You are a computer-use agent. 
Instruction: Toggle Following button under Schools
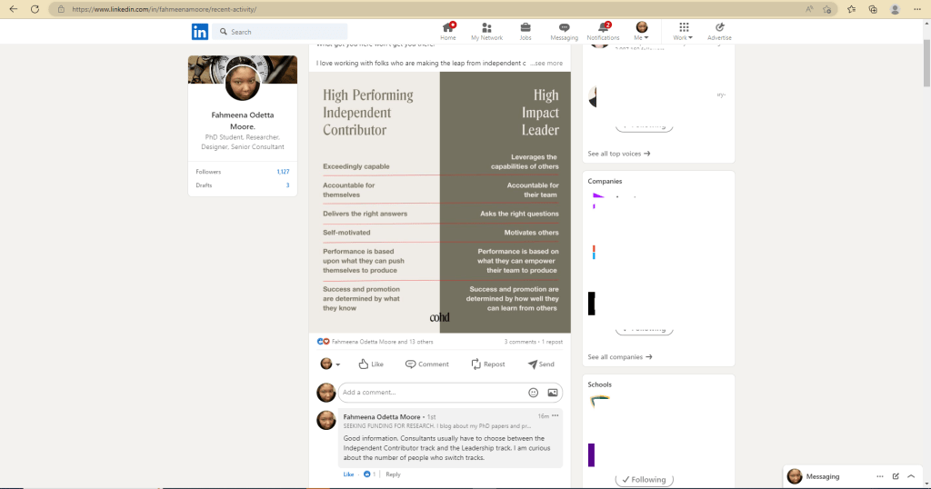pyautogui.click(x=646, y=479)
